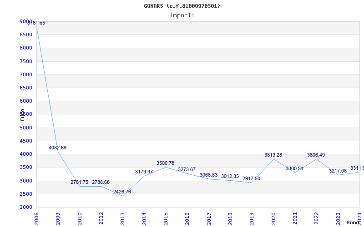364x227 pixels.
Task: Click the 2021 x-axis year label
Action: [295, 219]
